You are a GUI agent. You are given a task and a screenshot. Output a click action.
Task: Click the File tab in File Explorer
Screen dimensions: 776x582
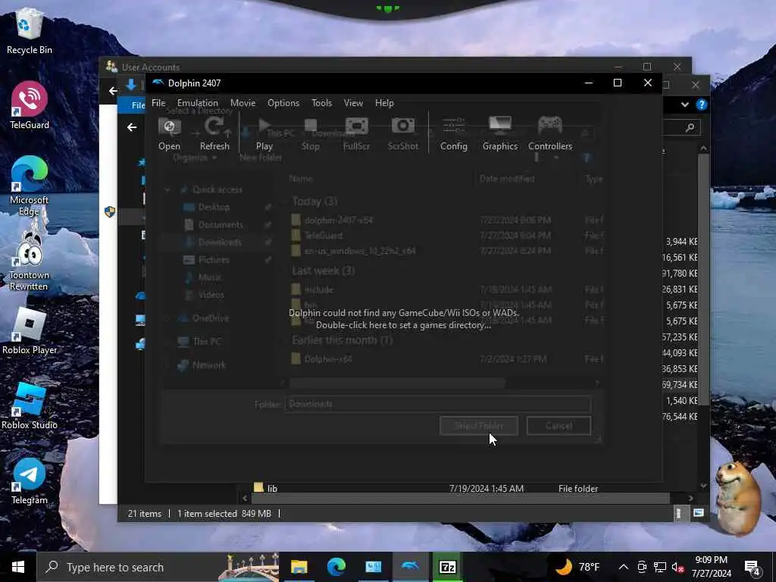(133, 105)
